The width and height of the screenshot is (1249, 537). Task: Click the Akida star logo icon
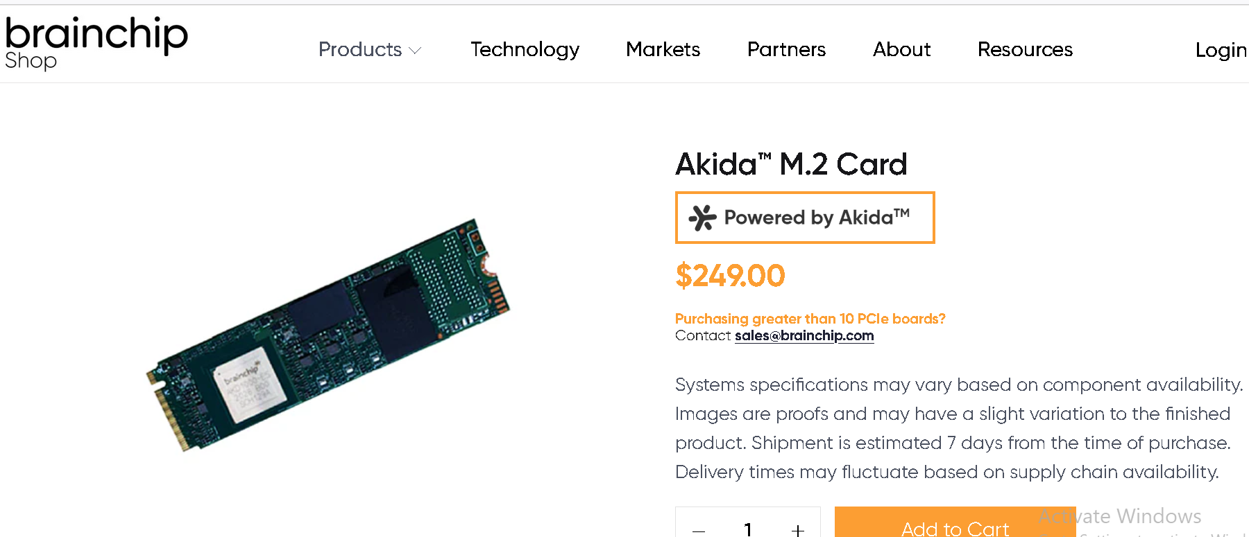click(702, 218)
